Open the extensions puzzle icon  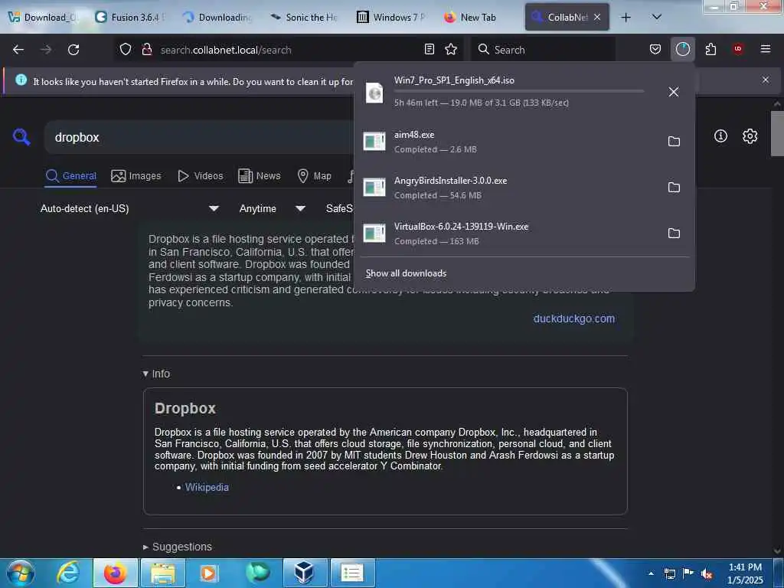(x=710, y=49)
